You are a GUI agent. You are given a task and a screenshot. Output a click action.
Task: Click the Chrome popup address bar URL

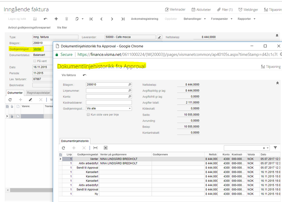(x=178, y=54)
